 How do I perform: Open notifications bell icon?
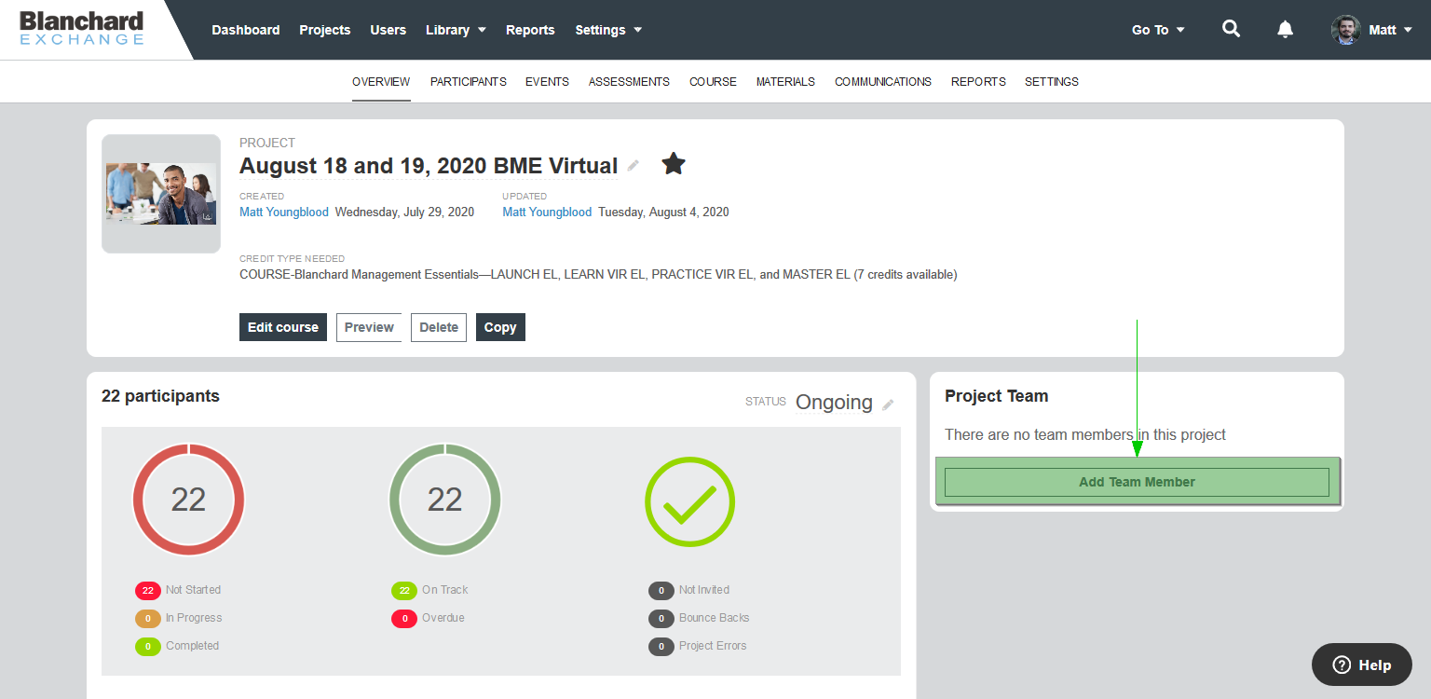click(x=1285, y=29)
